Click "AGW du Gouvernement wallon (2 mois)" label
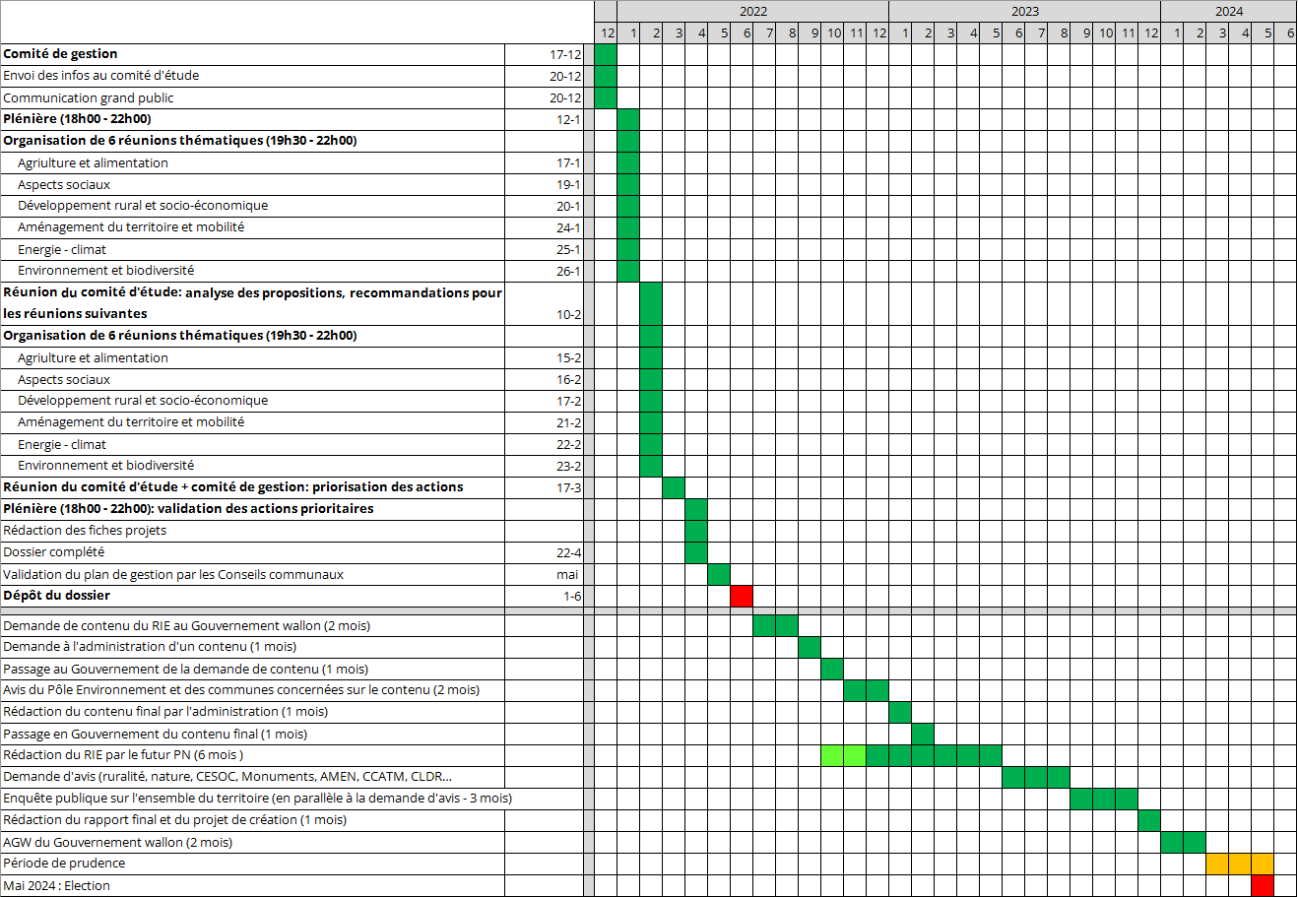Screen dimensions: 1298x897 pyautogui.click(x=117, y=842)
